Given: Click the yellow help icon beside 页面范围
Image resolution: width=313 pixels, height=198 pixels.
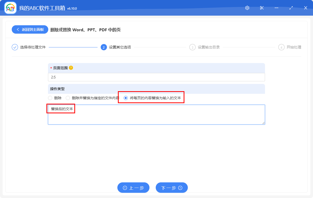Looking at the screenshot, I should (x=71, y=68).
